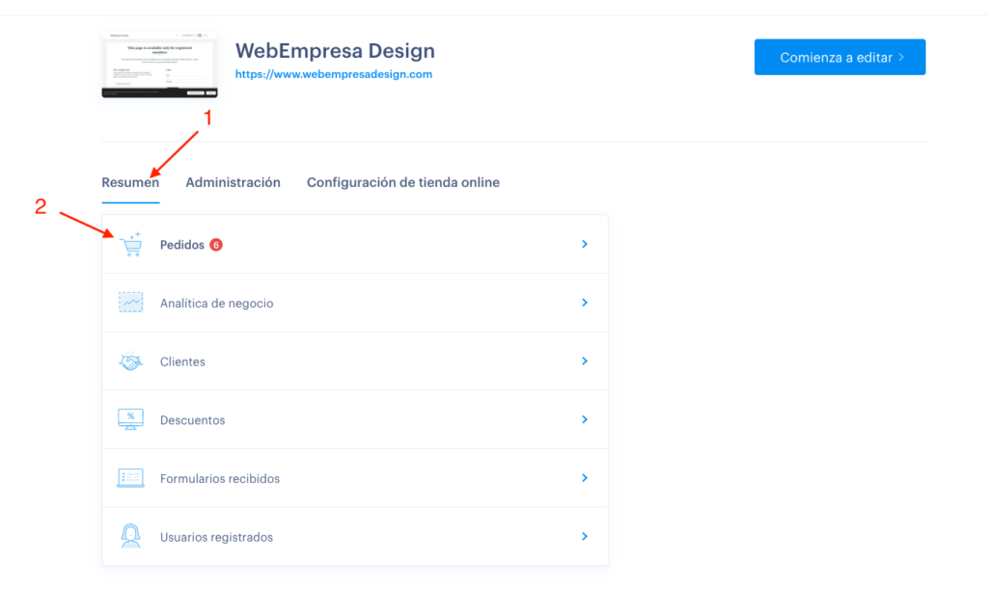Expand Usuarios registrados chevron arrow
The image size is (988, 615).
(585, 536)
